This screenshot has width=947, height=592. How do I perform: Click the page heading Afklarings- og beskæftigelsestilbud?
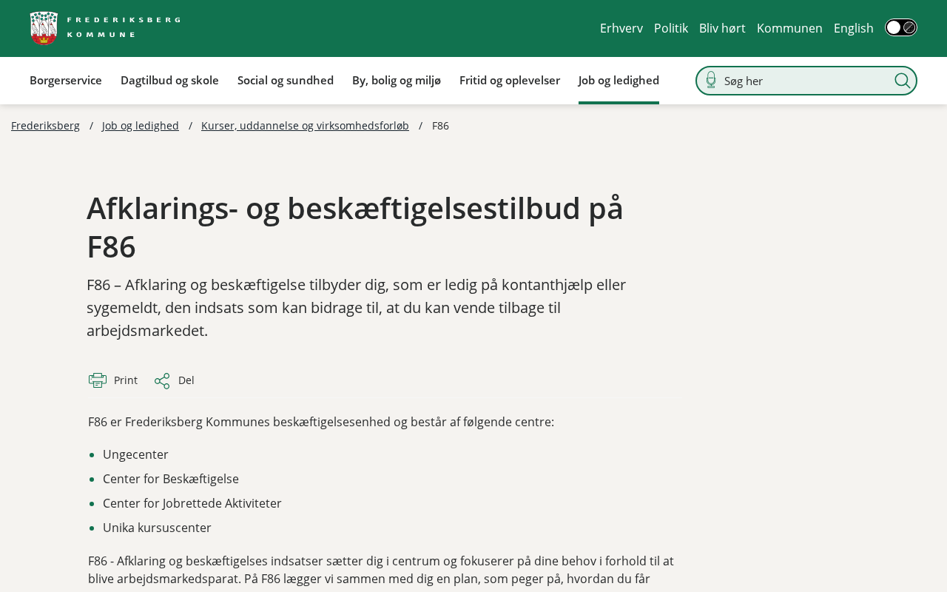coord(355,227)
